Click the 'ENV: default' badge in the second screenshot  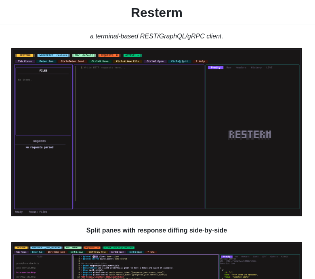click(73, 247)
